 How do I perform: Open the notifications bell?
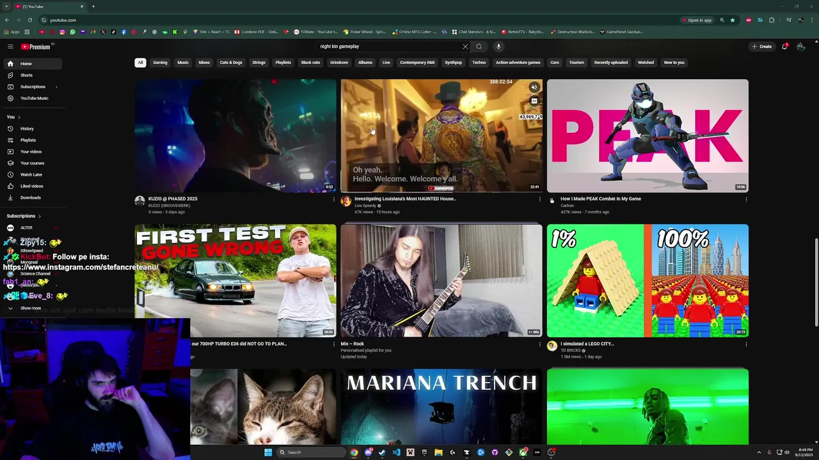pyautogui.click(x=784, y=47)
